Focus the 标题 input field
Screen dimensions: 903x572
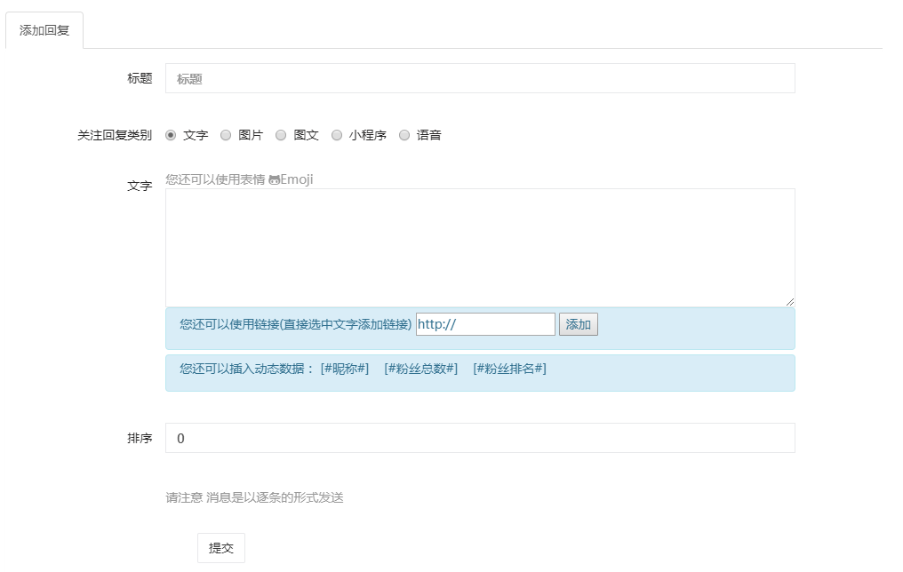pyautogui.click(x=480, y=78)
